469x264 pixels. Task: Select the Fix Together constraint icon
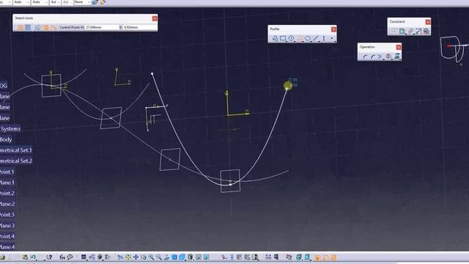point(410,31)
